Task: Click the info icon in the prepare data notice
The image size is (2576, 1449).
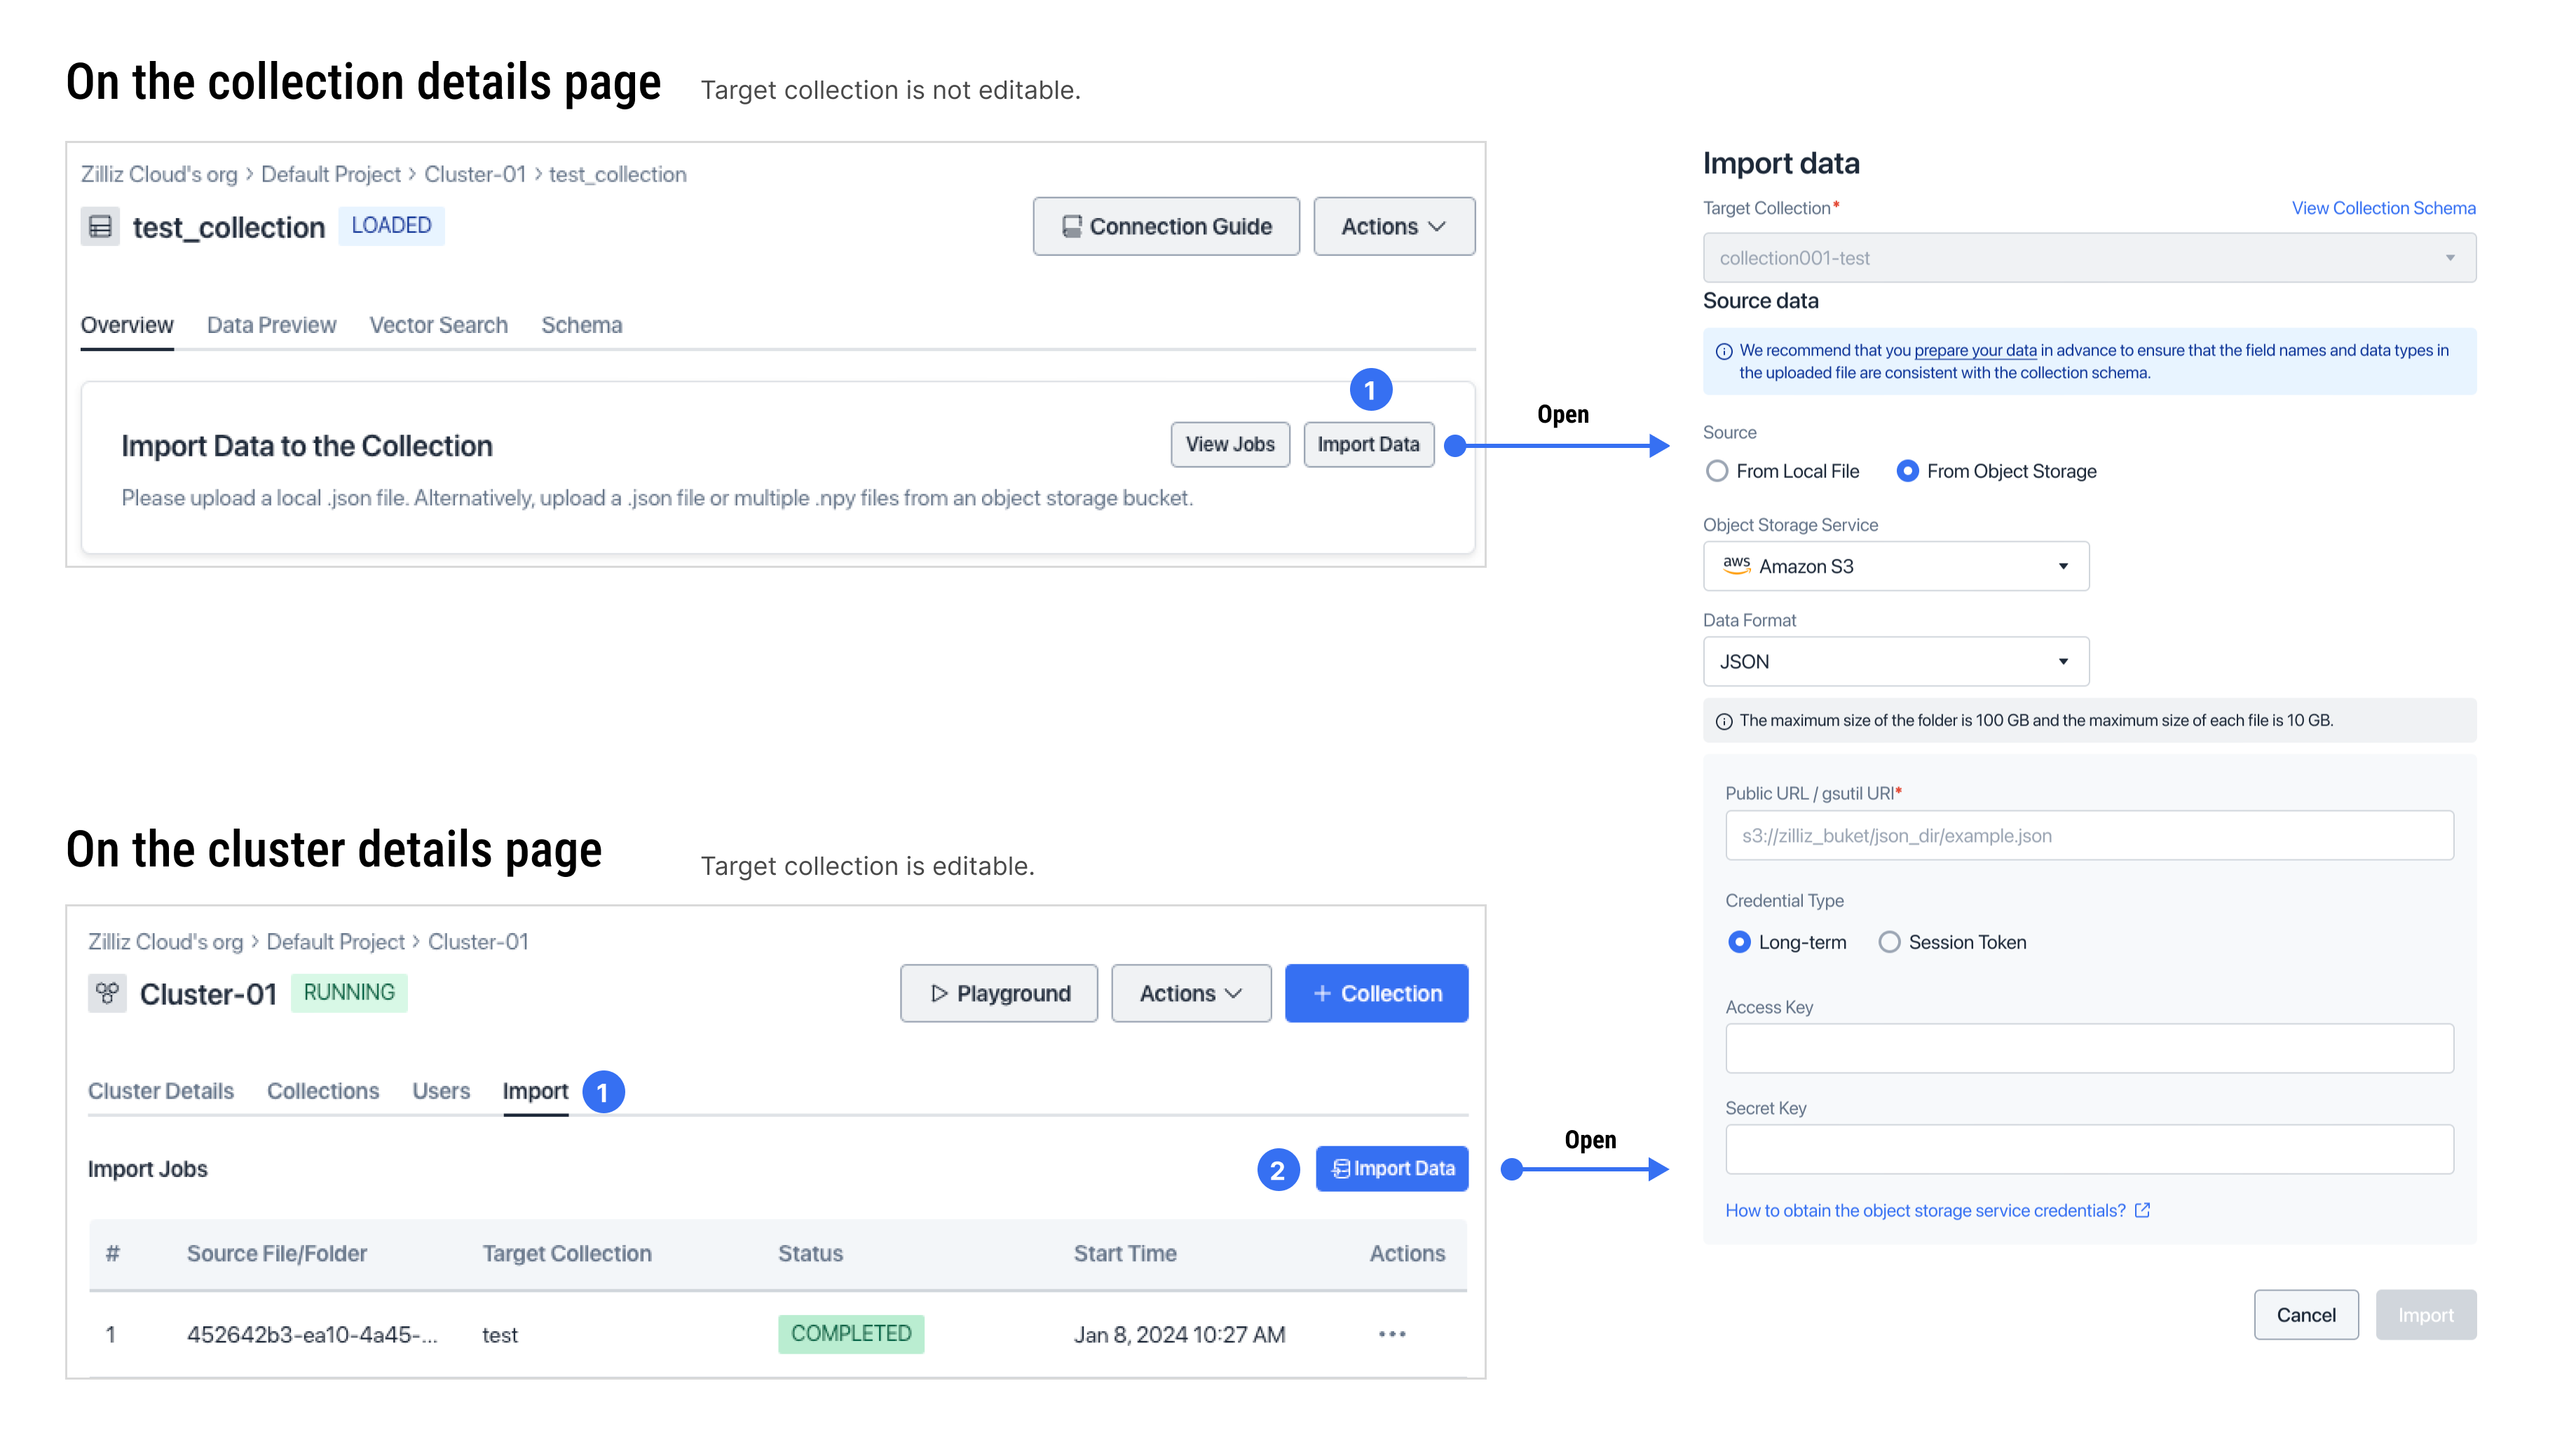Action: point(1724,351)
